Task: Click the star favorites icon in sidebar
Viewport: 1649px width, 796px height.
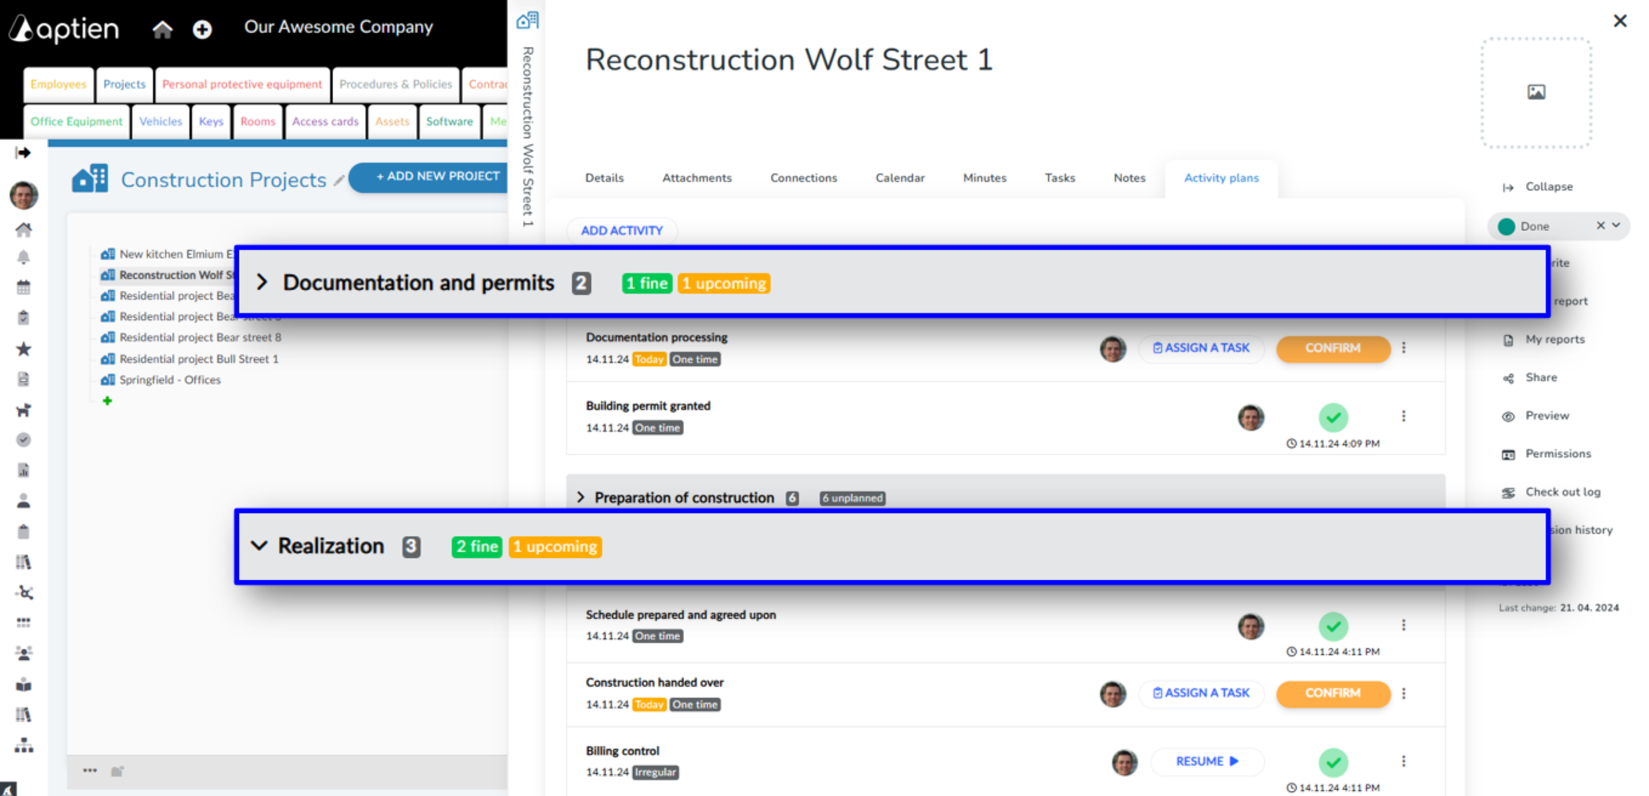Action: pyautogui.click(x=23, y=349)
